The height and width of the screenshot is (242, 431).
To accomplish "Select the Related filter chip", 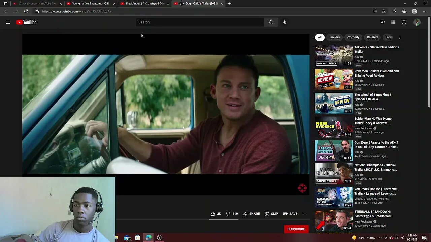I will 372,37.
